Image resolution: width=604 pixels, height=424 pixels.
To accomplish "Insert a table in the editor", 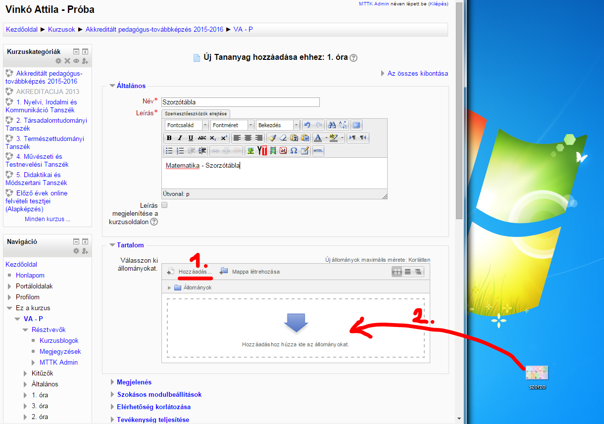I will click(305, 151).
